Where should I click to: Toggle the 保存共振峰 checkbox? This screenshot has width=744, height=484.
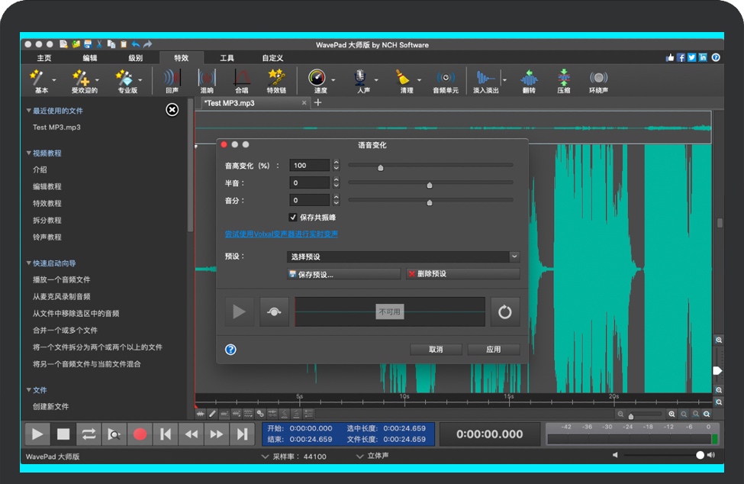tap(293, 218)
